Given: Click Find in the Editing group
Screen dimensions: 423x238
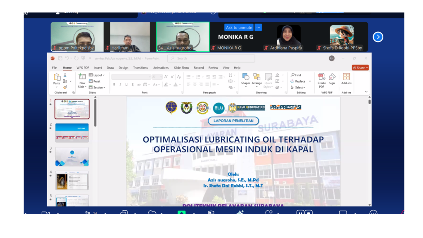Looking at the screenshot, I should click(296, 75).
